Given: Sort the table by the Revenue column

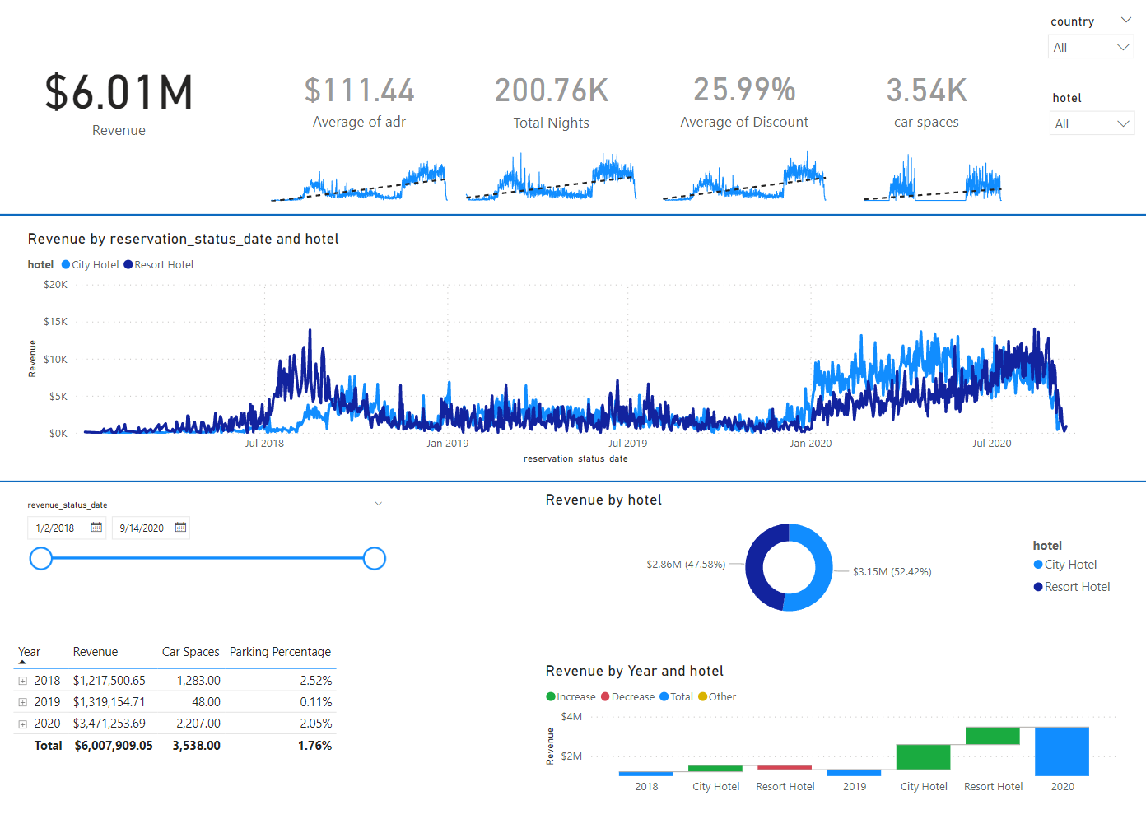Looking at the screenshot, I should (x=95, y=651).
